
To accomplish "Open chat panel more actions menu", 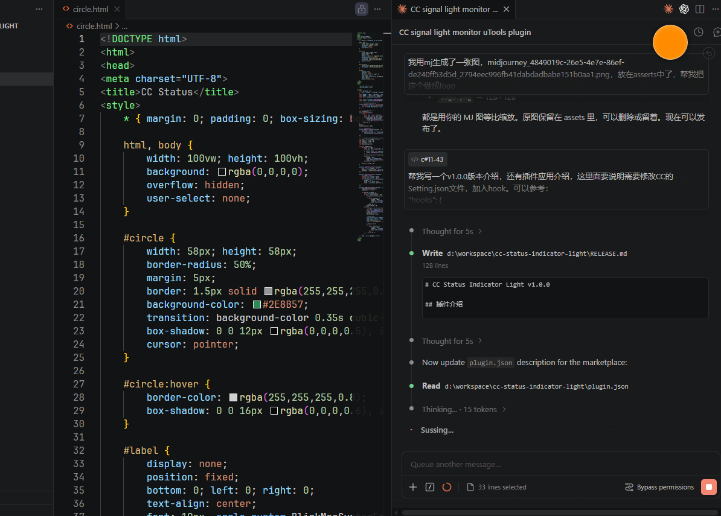I will point(716,9).
